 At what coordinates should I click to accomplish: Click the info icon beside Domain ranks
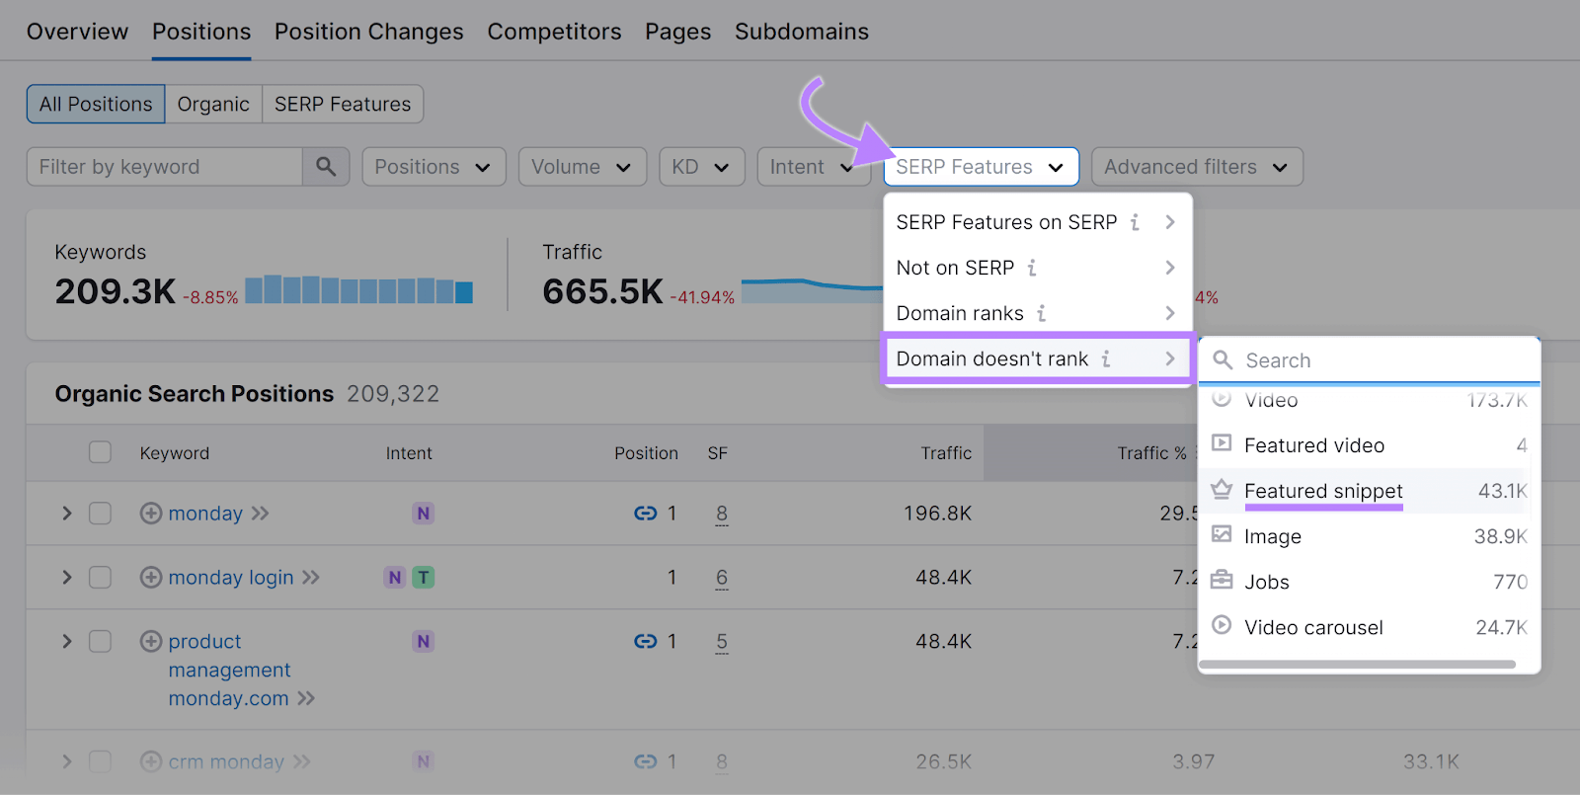1041,313
